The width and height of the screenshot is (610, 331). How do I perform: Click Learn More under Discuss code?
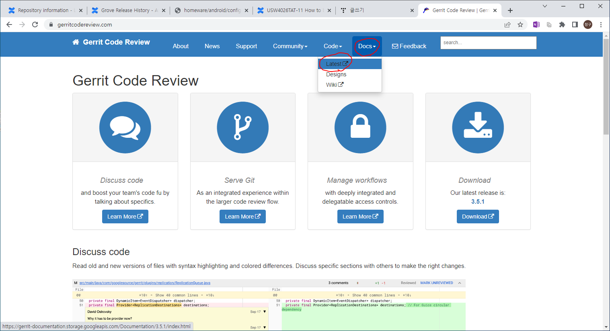click(x=125, y=217)
